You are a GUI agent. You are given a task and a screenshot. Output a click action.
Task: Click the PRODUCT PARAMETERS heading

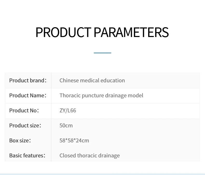[x=102, y=33]
